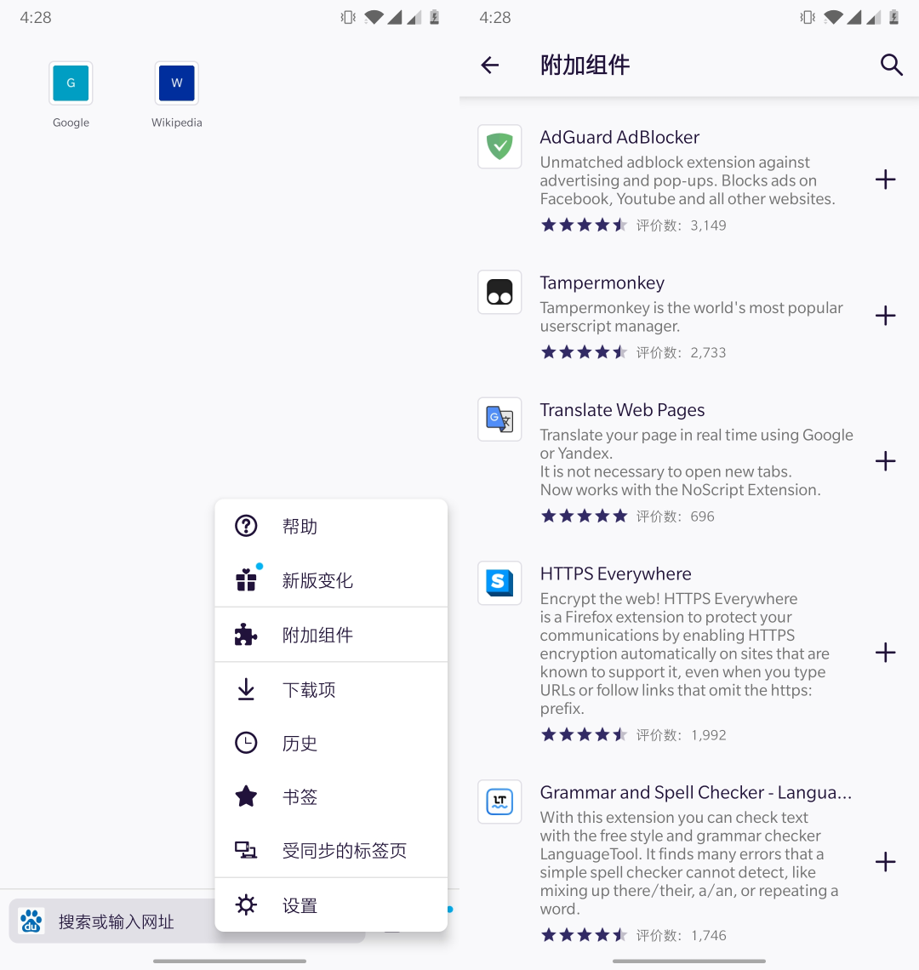
Task: Tap the help question mark icon
Action: click(246, 526)
